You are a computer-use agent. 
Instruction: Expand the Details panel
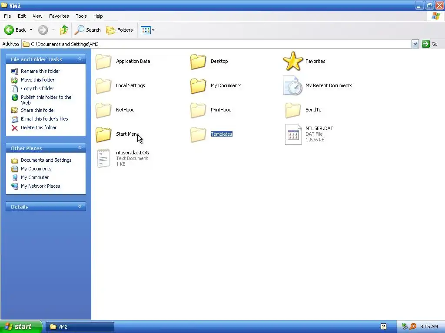[x=80, y=206]
